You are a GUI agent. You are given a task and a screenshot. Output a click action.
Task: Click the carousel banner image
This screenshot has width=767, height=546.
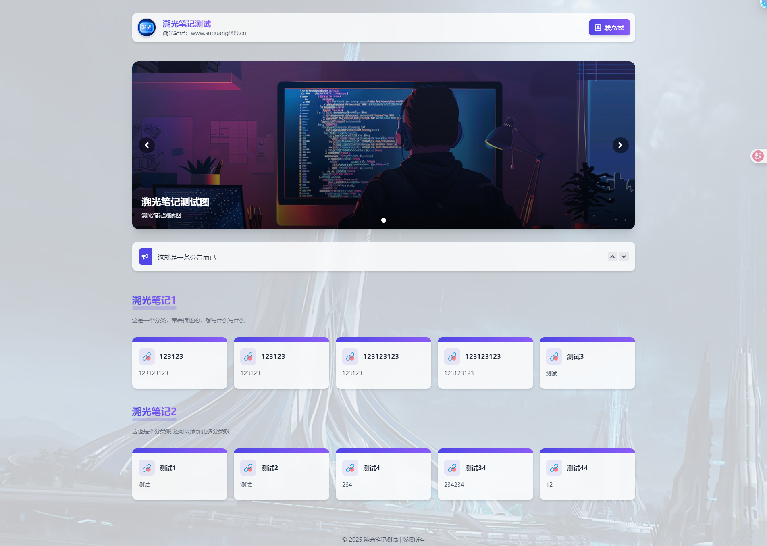pos(383,121)
